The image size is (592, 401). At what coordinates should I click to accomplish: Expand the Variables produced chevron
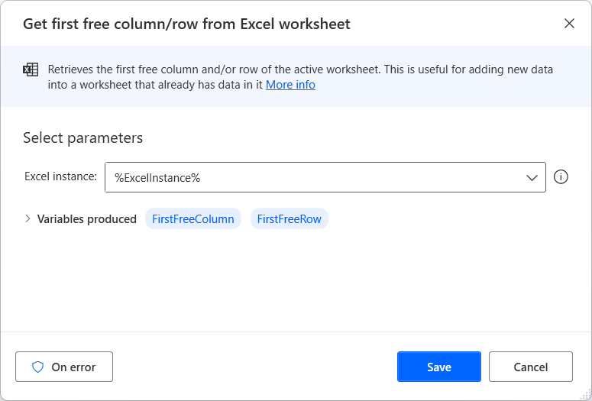tap(28, 219)
